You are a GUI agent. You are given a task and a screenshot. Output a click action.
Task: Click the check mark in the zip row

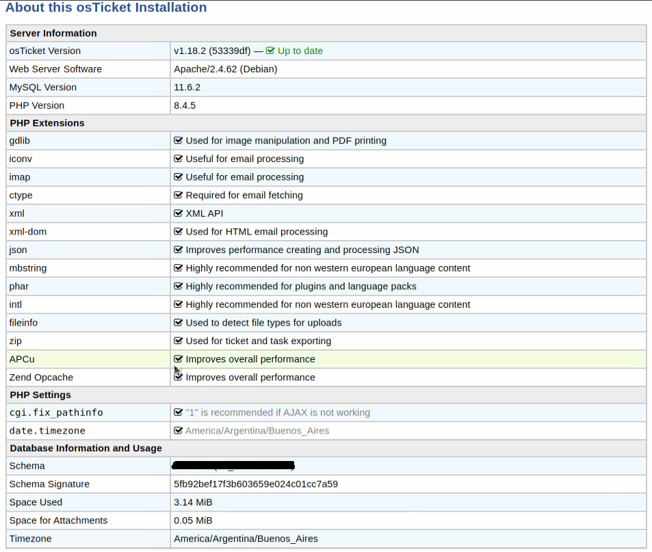[x=179, y=341]
